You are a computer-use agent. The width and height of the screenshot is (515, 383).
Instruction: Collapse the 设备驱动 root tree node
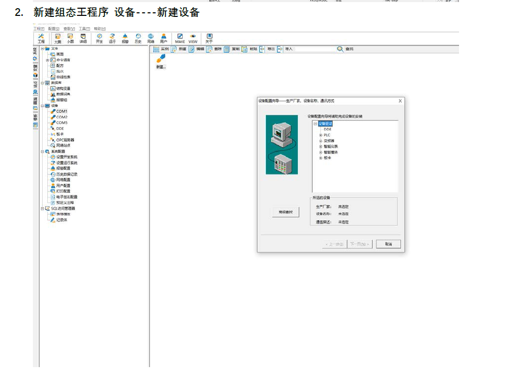(x=315, y=124)
